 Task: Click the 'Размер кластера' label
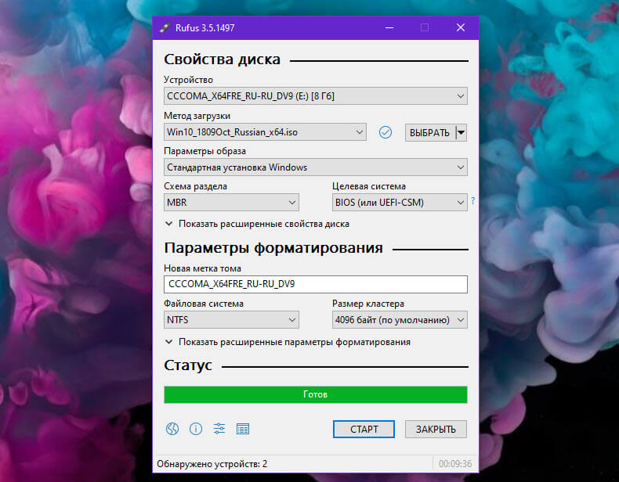[x=368, y=304]
